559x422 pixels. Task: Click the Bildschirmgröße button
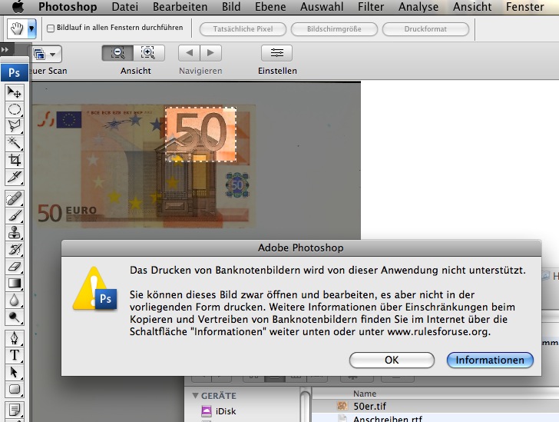(x=334, y=29)
